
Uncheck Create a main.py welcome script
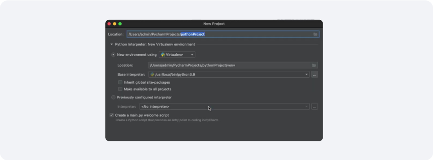(112, 115)
